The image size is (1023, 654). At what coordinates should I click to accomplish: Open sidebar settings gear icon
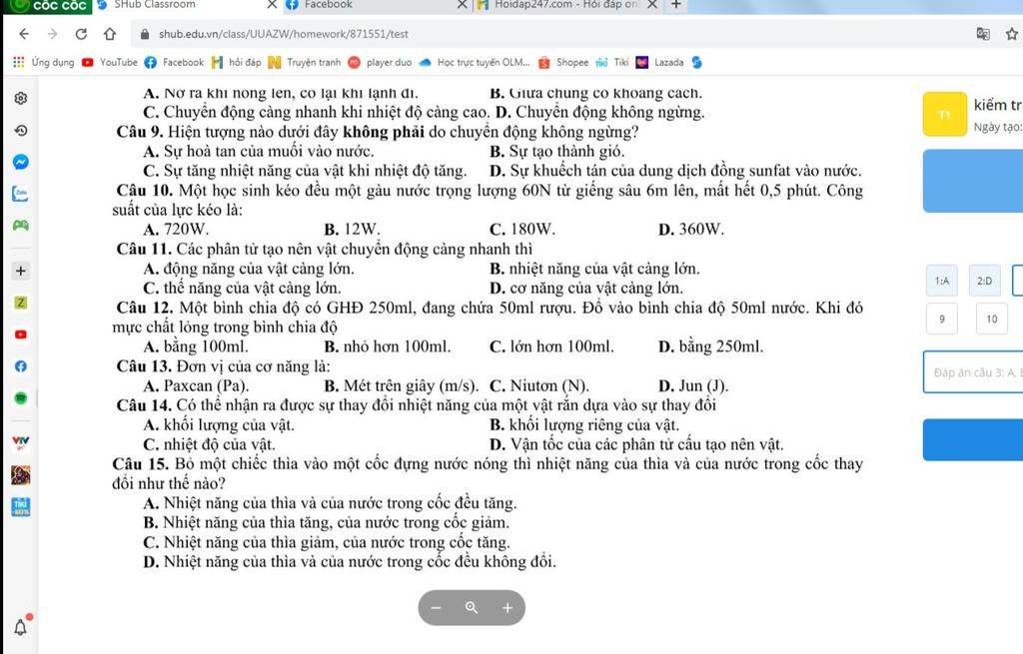pyautogui.click(x=21, y=98)
